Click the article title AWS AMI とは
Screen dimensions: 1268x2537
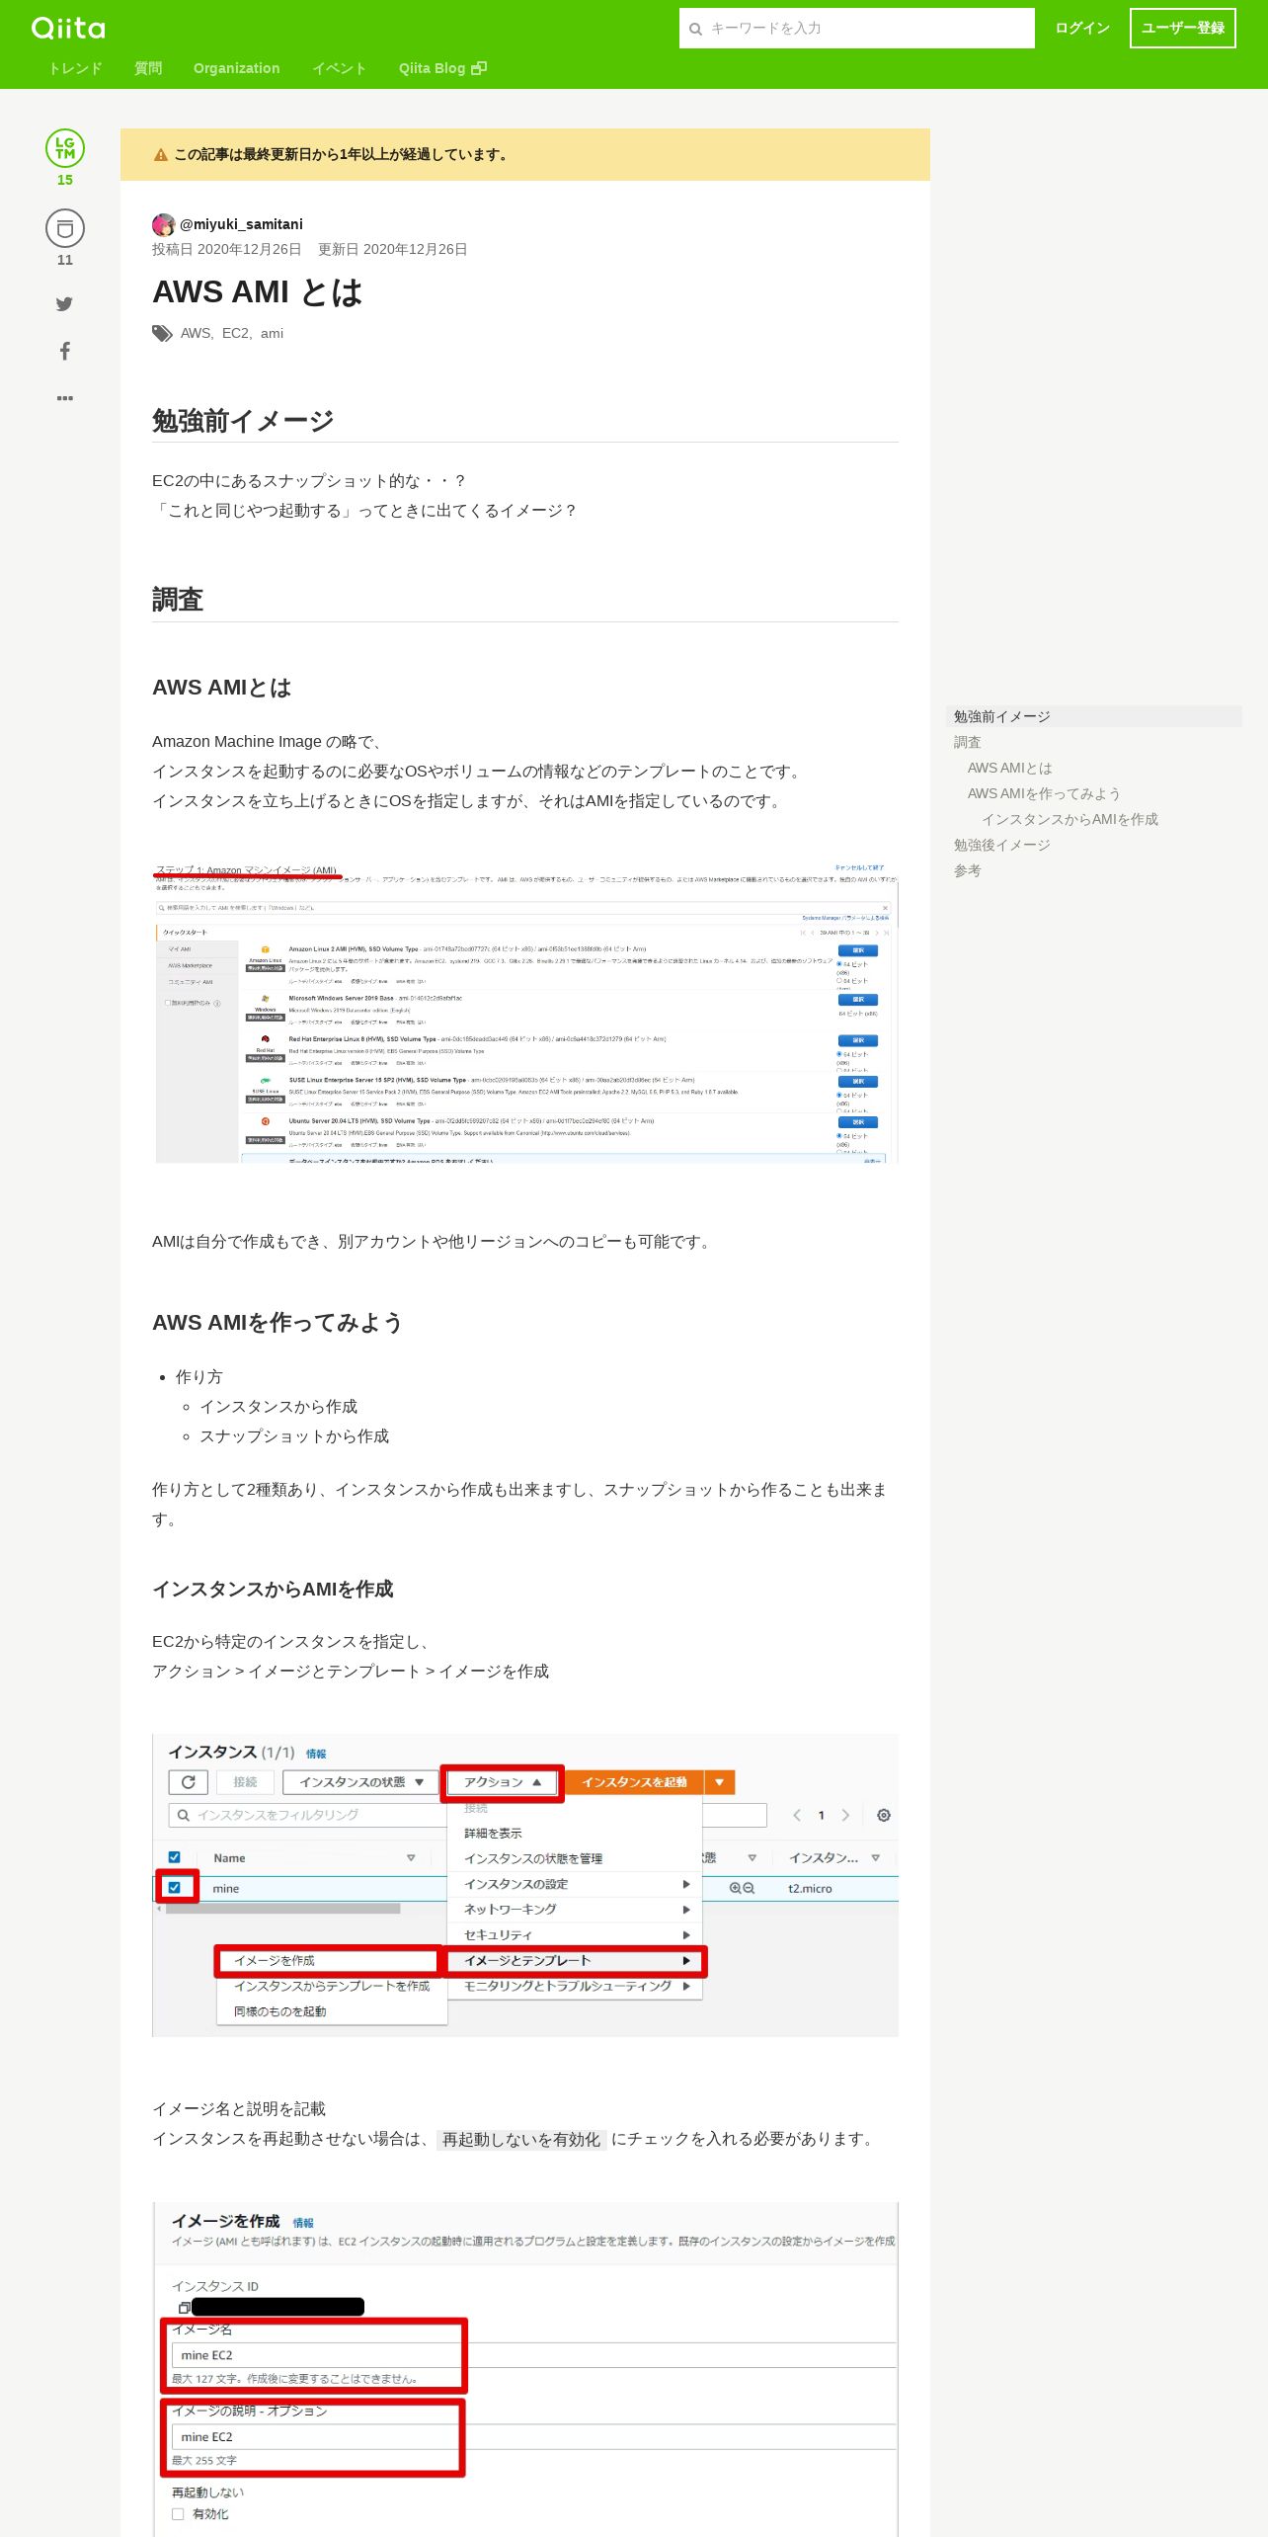point(258,291)
